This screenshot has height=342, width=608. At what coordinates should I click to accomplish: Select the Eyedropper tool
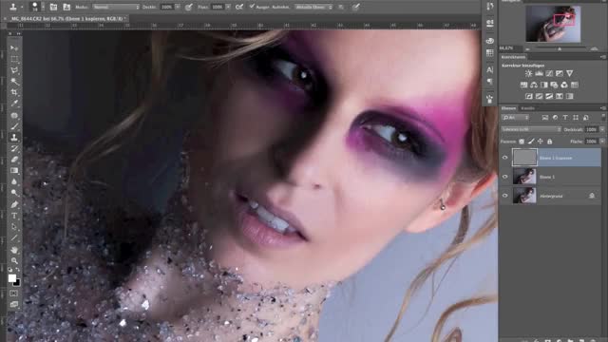(14, 104)
